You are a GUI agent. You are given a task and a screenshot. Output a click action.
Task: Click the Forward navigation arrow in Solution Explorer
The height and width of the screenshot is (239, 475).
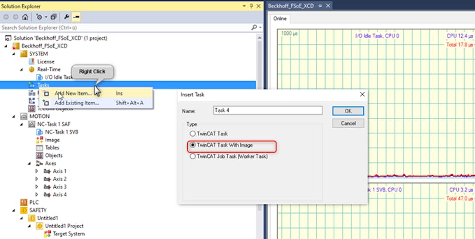15,17
